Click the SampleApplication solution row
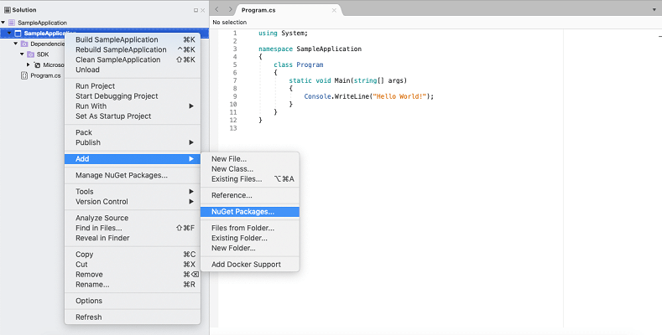The width and height of the screenshot is (662, 335). (104, 23)
